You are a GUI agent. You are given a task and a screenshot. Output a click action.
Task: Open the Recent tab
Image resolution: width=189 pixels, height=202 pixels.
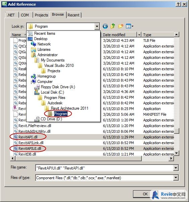click(x=73, y=15)
